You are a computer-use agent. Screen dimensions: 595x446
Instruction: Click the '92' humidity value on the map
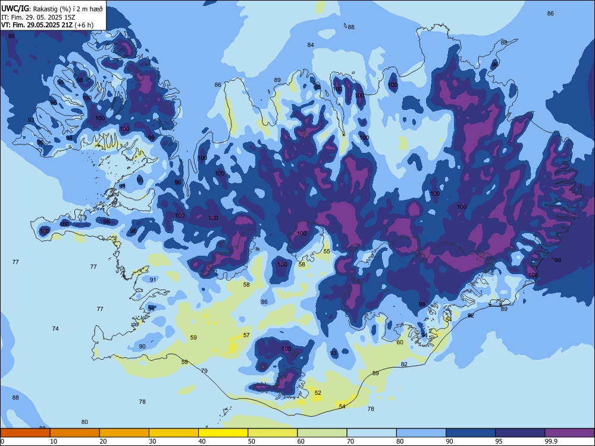[x=471, y=316]
